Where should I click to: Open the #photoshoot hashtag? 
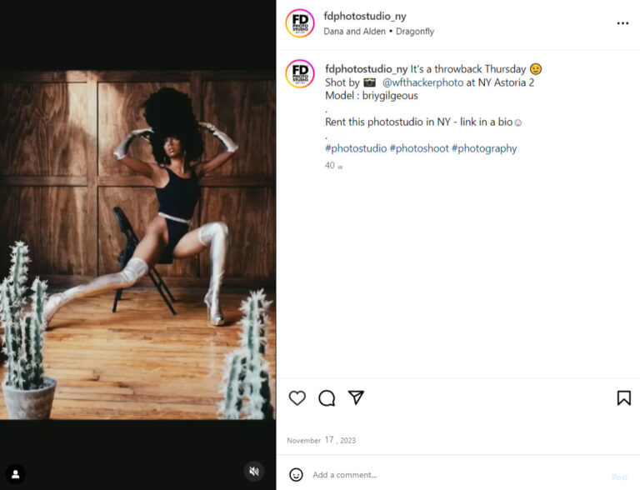419,148
